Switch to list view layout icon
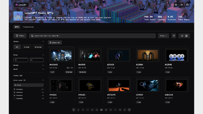Screen dimensions: 203x114 182,36
